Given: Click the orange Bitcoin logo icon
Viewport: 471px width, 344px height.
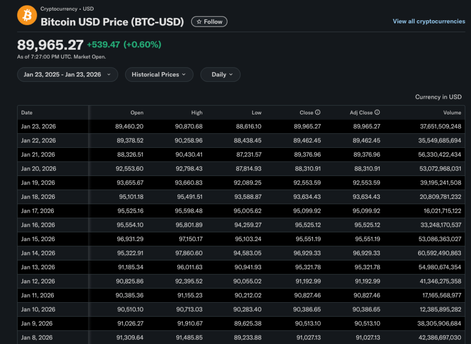Looking at the screenshot, I should 27,16.
